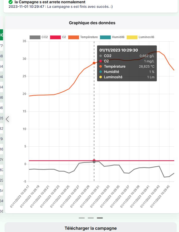Click orange Température point on dashed line
The height and width of the screenshot is (232, 179).
coord(94,63)
